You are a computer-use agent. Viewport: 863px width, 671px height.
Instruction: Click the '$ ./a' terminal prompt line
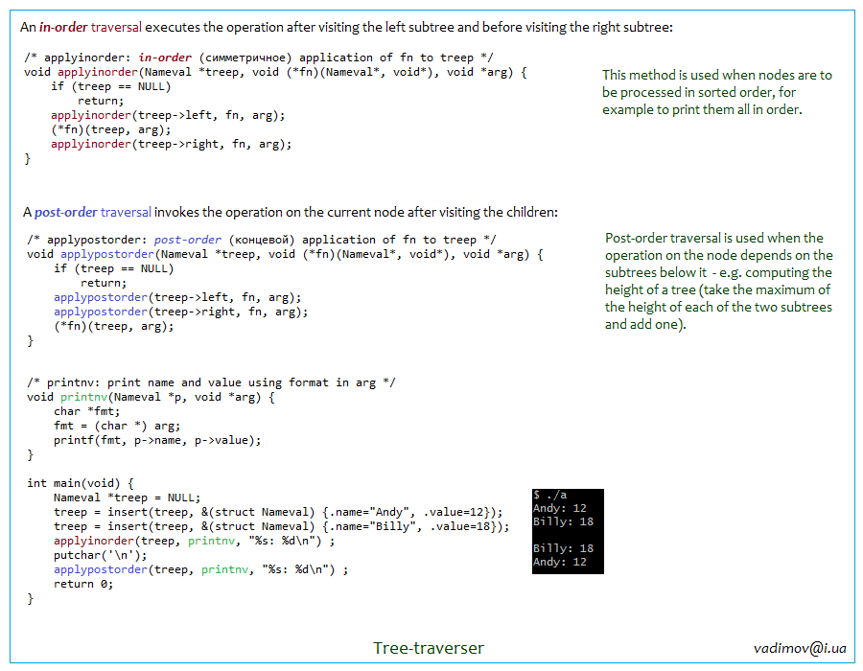click(x=549, y=495)
